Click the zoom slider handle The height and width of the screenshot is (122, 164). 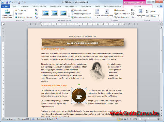[x=149, y=119]
